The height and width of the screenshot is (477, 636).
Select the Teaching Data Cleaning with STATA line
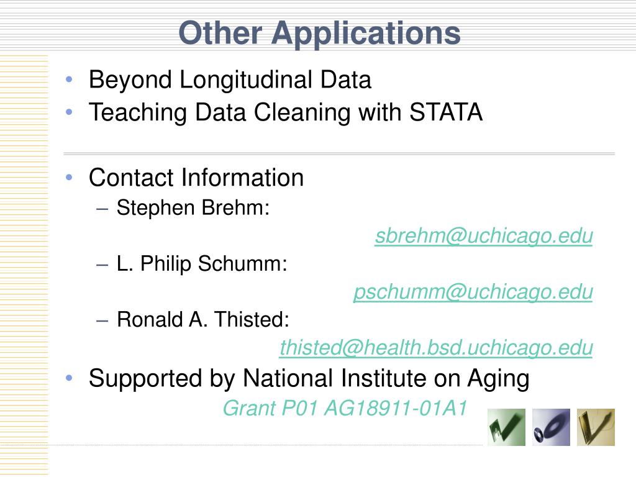coord(286,112)
